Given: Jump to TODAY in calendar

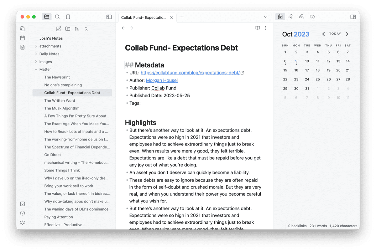Looking at the screenshot, I should pyautogui.click(x=335, y=34).
